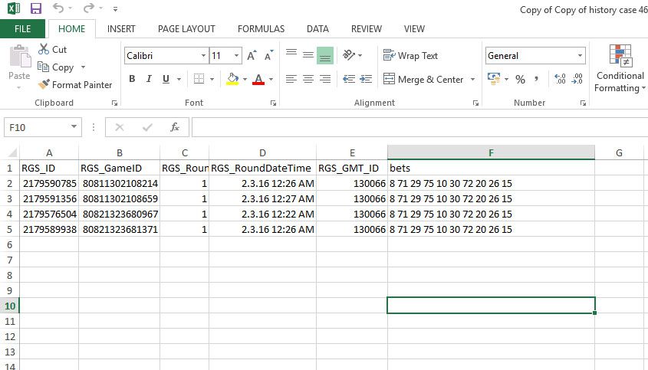Apply yellow fill color
The width and height of the screenshot is (648, 370).
point(232,79)
